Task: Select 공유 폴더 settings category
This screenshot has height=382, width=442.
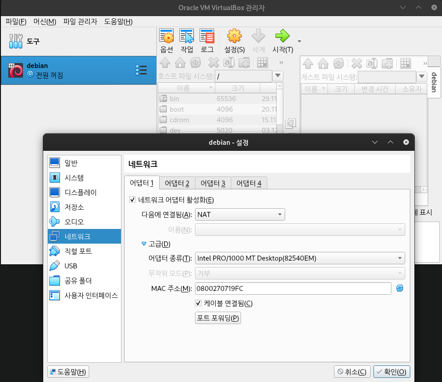Action: [84, 280]
